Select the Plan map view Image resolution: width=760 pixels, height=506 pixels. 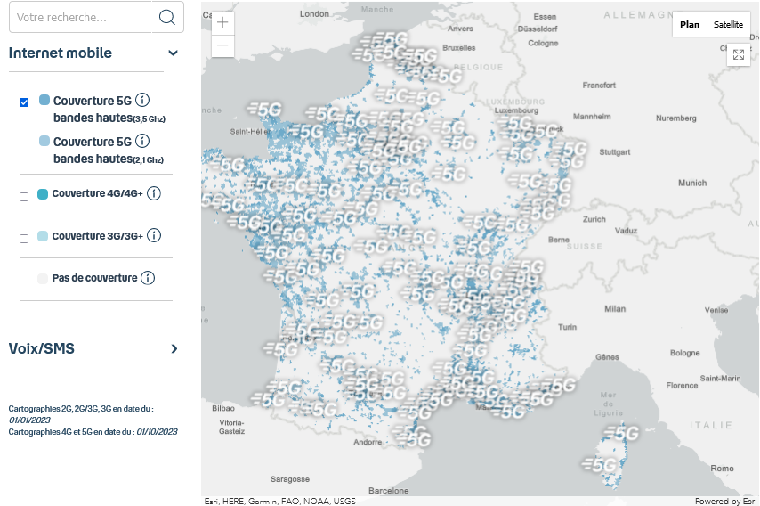point(690,25)
